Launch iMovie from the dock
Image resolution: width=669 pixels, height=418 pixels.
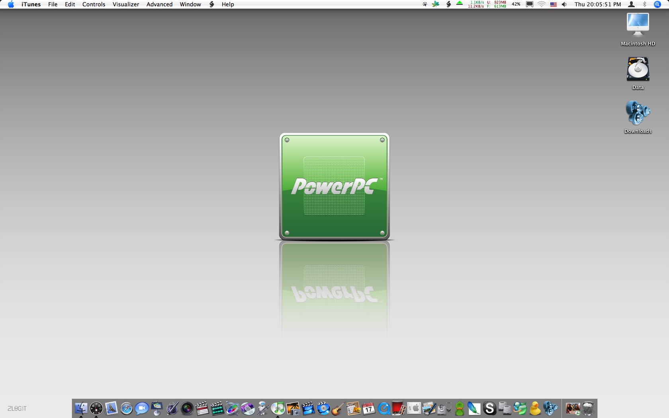pyautogui.click(x=308, y=408)
